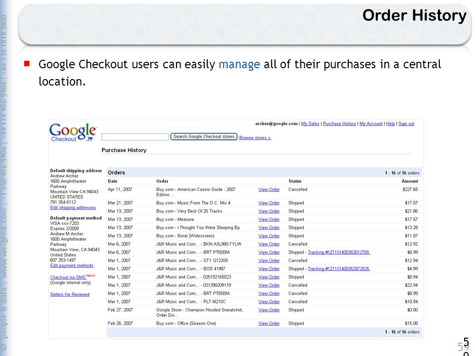View Order for Very Best Of 20 Tracks

pos(269,211)
